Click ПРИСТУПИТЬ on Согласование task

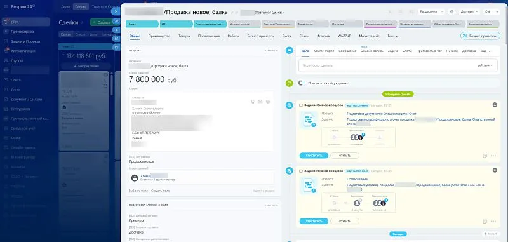coord(314,221)
